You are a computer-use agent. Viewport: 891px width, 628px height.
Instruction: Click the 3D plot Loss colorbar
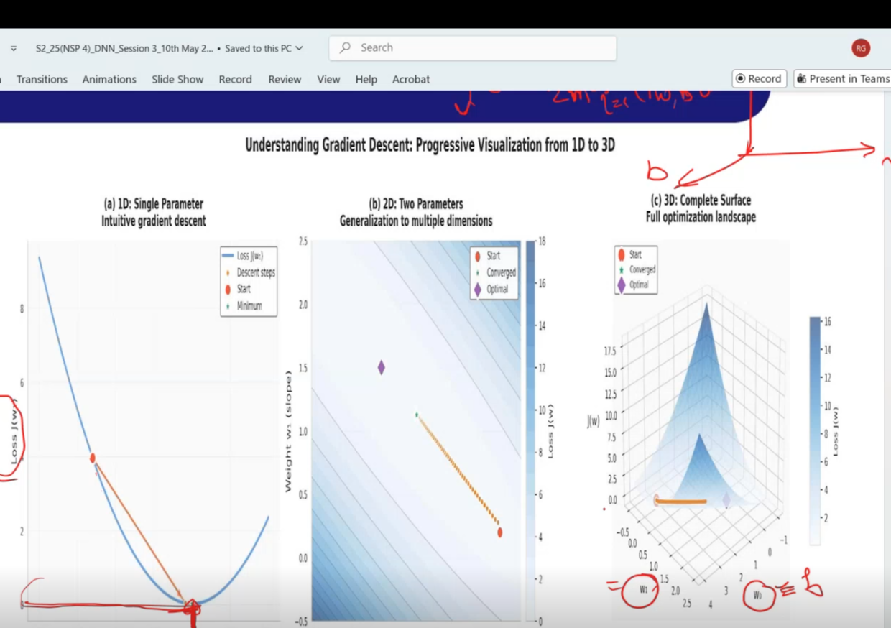pyautogui.click(x=815, y=430)
